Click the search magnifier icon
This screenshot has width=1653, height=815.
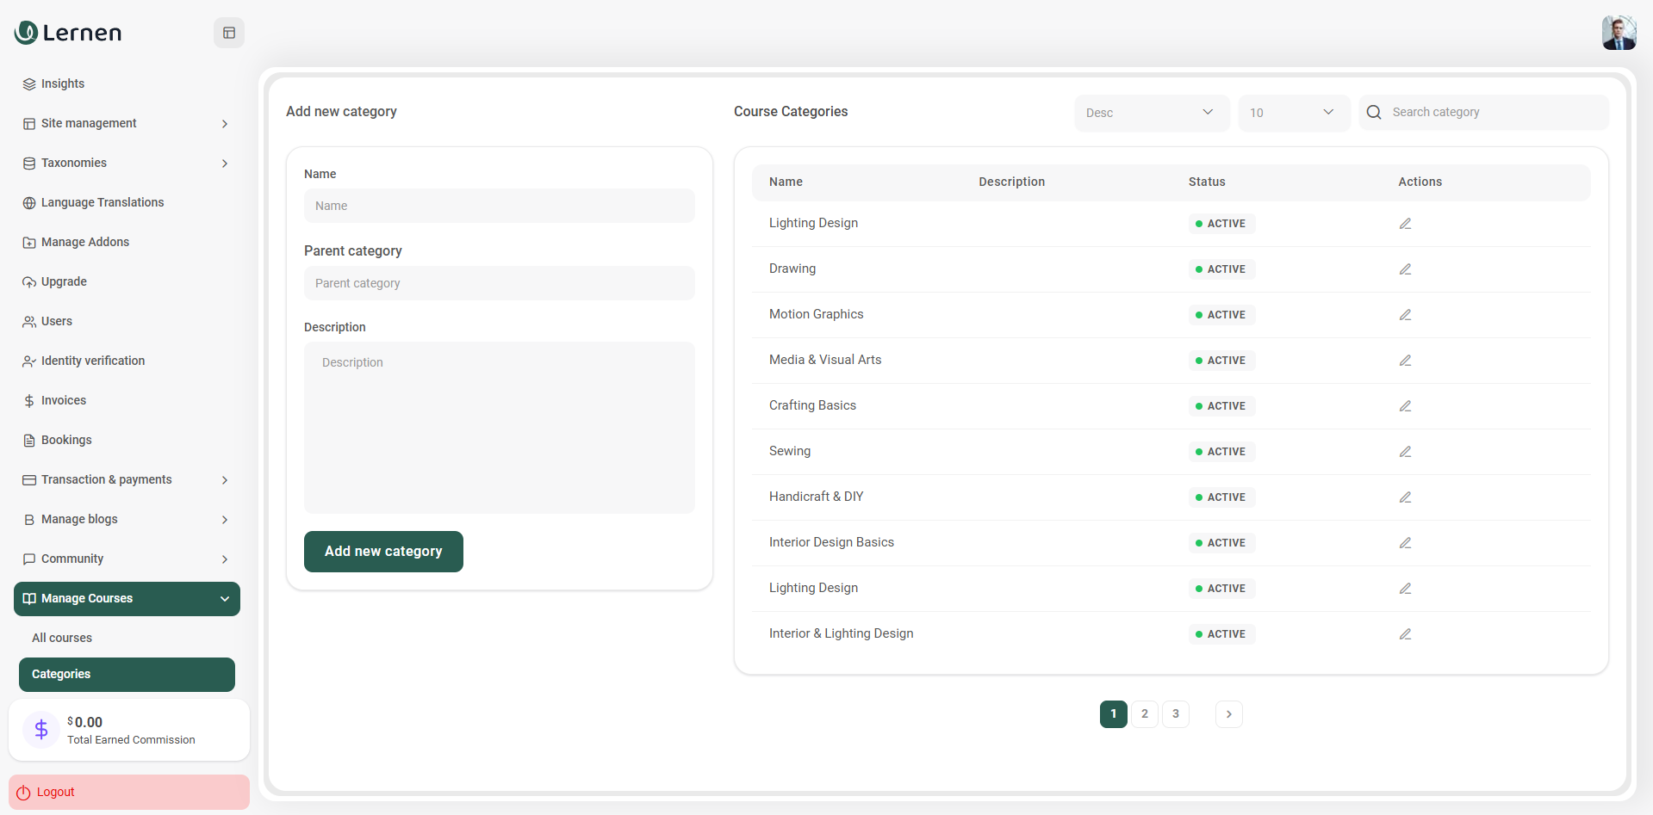point(1374,113)
